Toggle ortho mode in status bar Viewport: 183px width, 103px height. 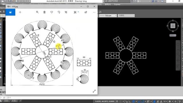[x=130, y=101]
